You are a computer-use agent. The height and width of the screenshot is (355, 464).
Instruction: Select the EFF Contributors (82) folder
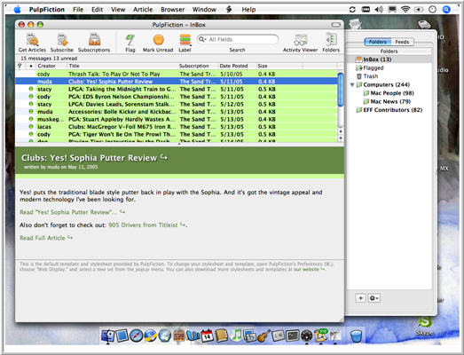click(x=389, y=110)
